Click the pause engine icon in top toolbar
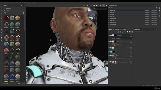161x90 pixels. pyautogui.click(x=88, y=5)
